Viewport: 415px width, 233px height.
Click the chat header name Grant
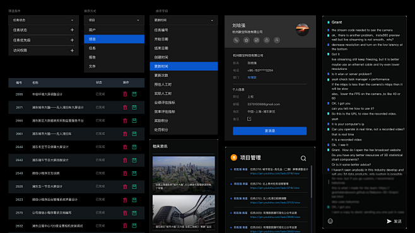click(x=337, y=23)
